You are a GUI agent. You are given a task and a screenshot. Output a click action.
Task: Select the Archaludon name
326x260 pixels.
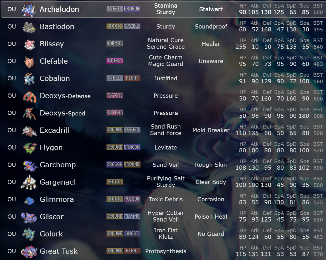(59, 9)
